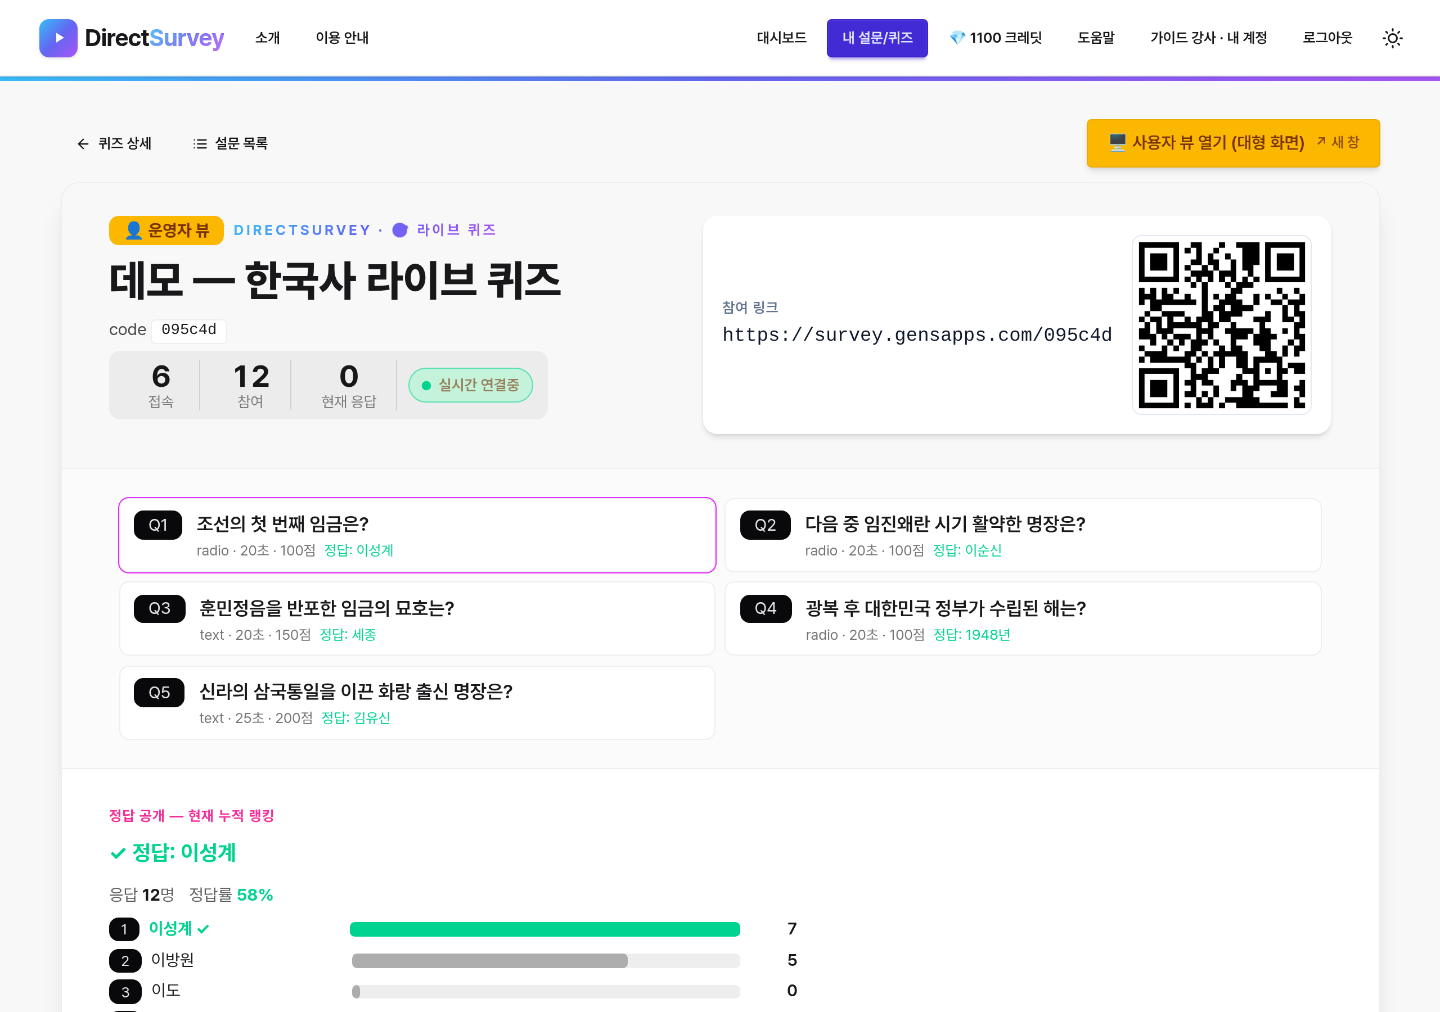Click the Q2 badge
1440x1012 pixels.
tap(764, 525)
